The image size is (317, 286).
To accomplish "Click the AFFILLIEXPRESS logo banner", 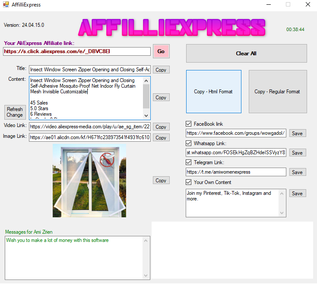I will (x=172, y=28).
